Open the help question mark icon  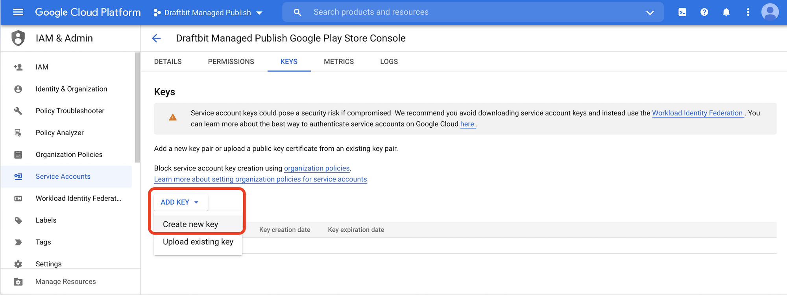click(x=704, y=12)
